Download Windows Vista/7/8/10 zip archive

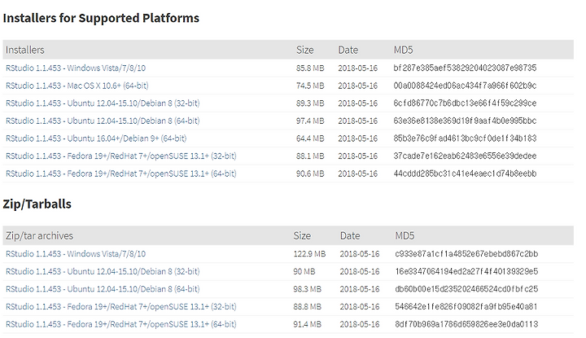tap(76, 254)
